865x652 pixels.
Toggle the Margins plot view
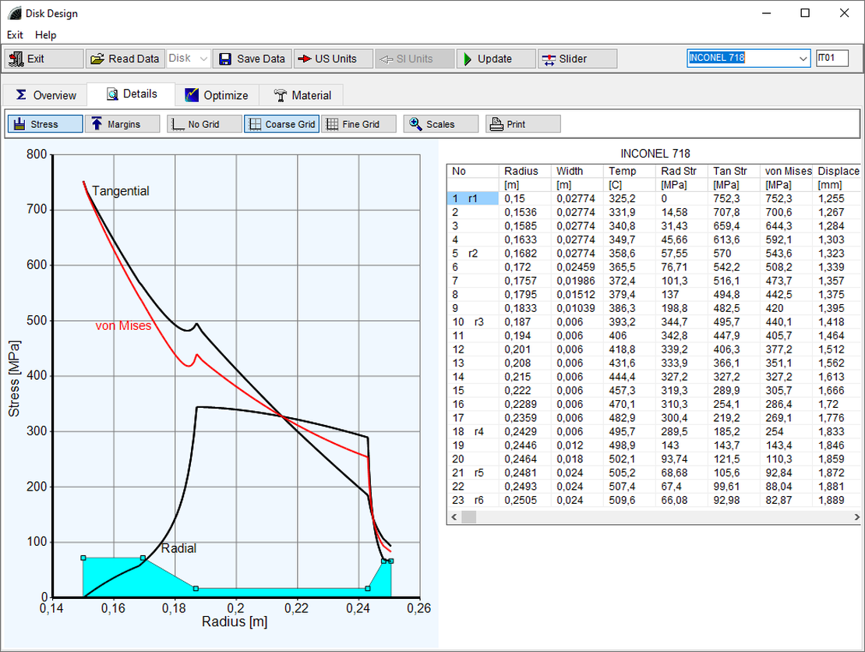coord(122,124)
